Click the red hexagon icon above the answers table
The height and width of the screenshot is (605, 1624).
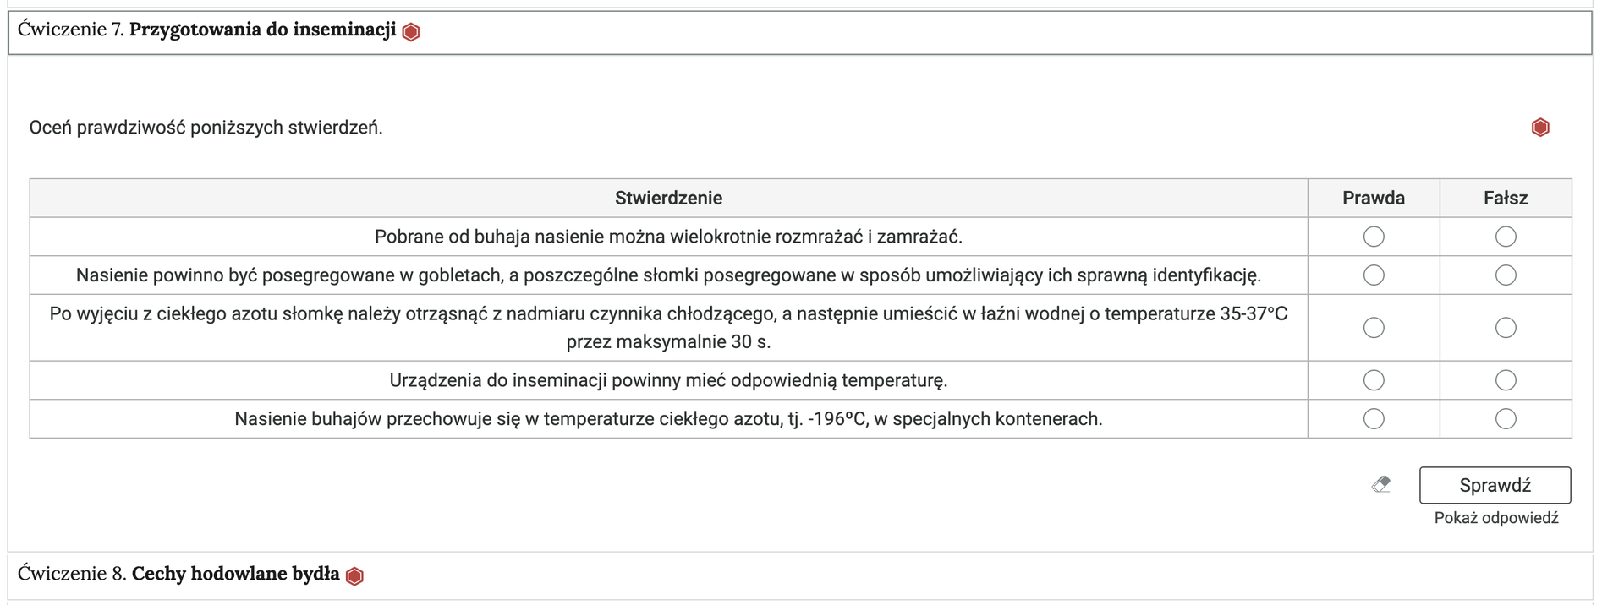(x=1540, y=127)
